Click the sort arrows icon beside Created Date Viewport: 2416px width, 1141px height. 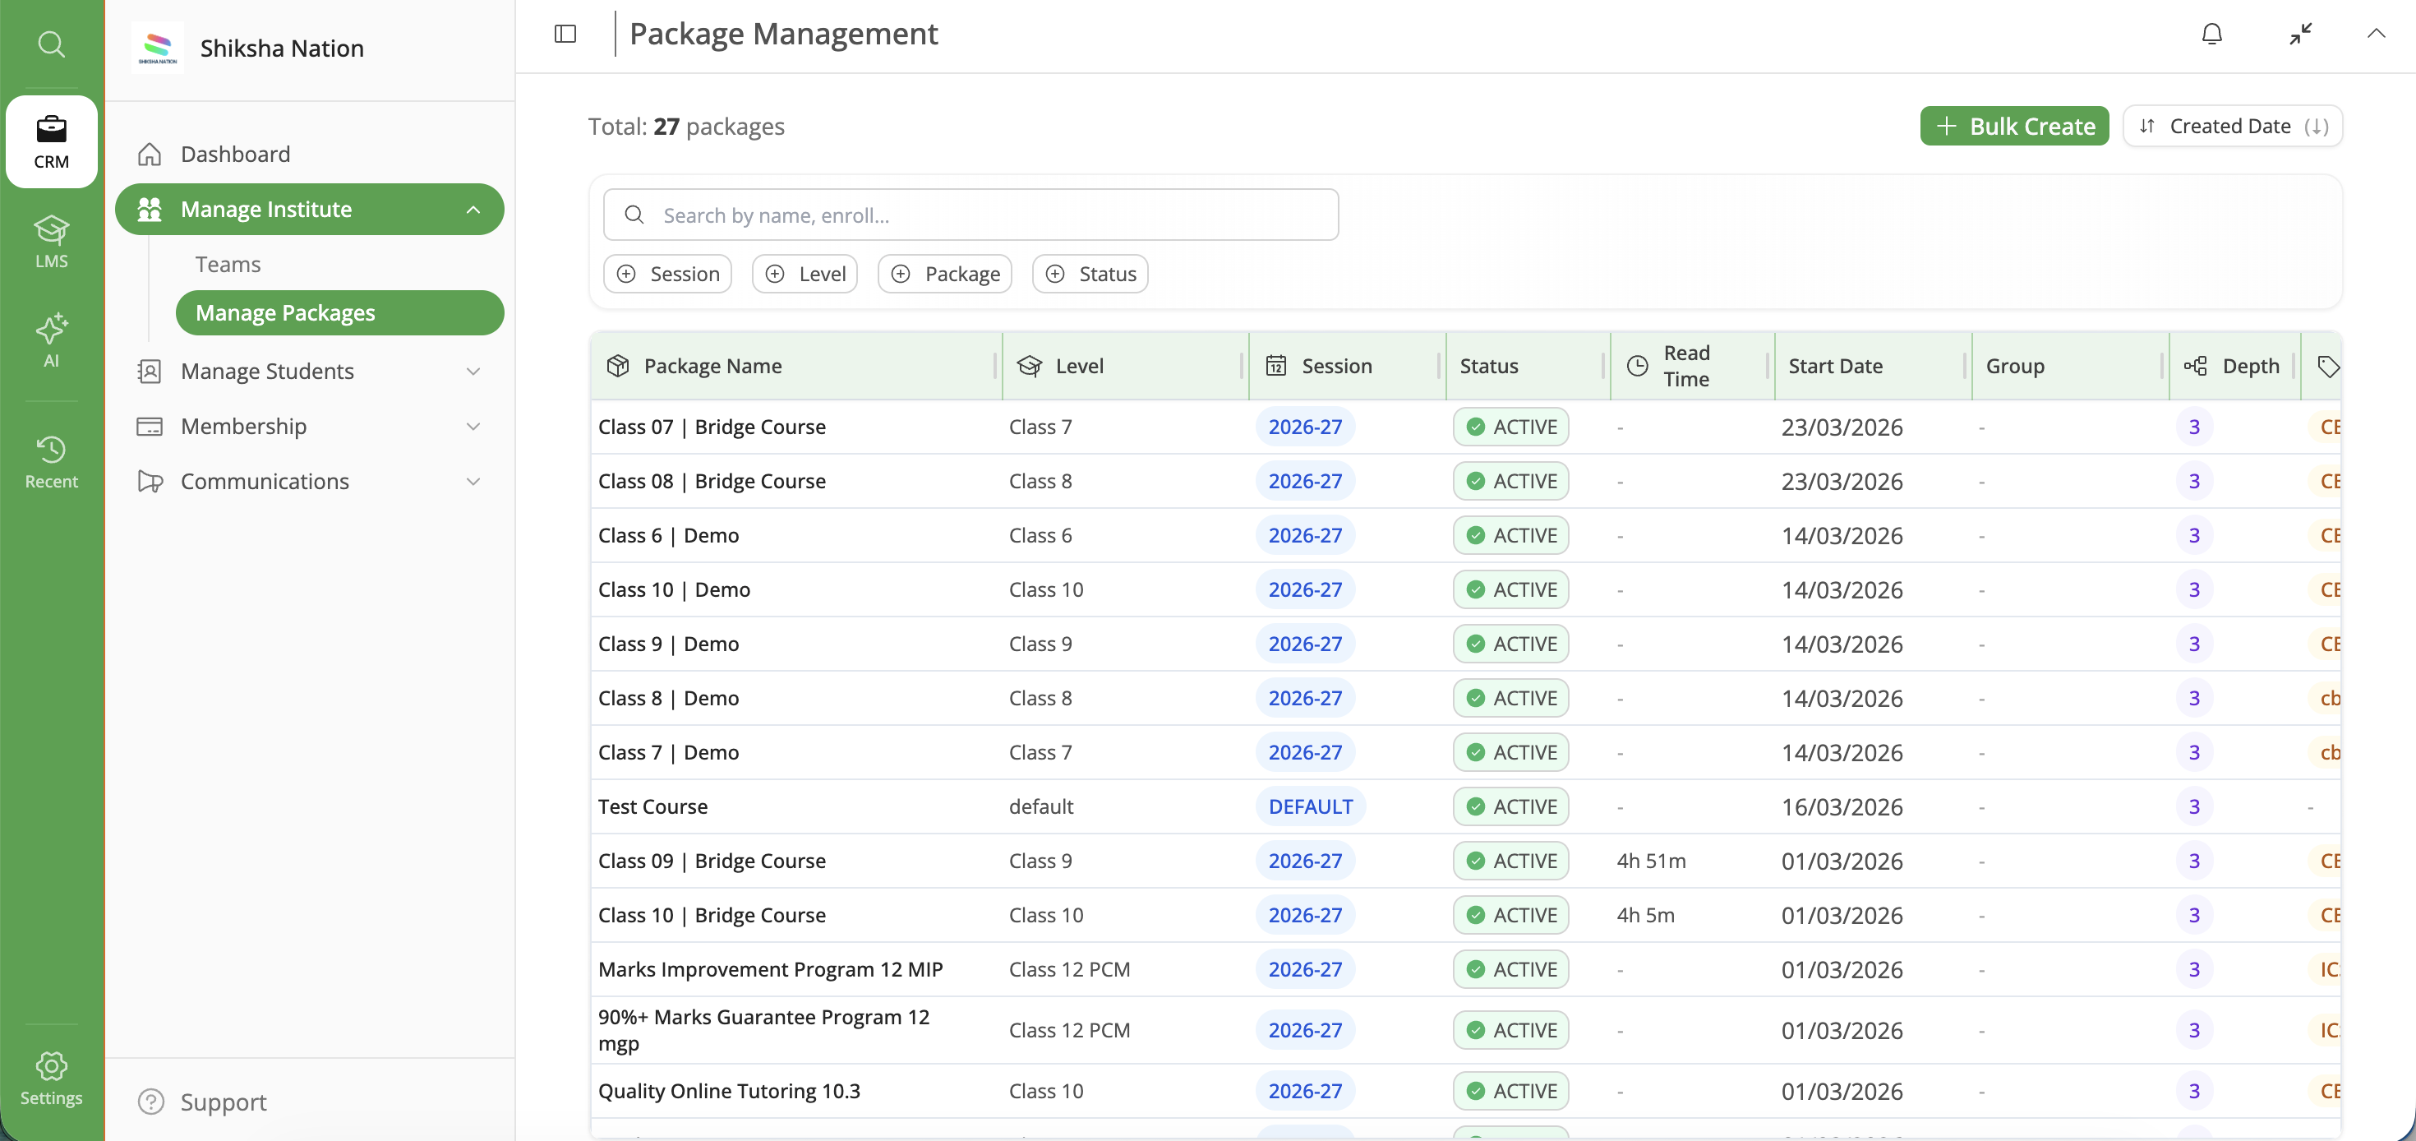click(2146, 126)
